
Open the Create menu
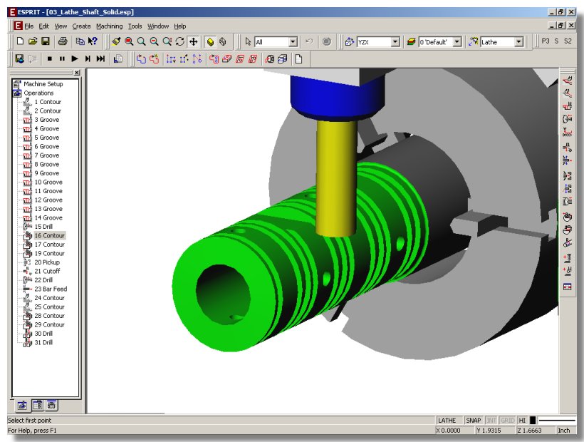(81, 26)
